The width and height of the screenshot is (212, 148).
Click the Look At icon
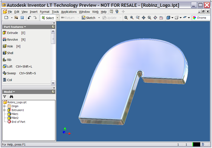tap(161, 18)
